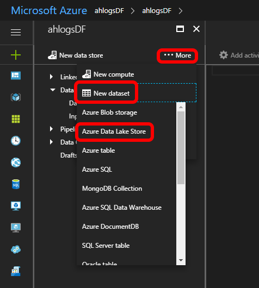Image resolution: width=259 pixels, height=288 pixels.
Task: Click Add activity label text
Action: point(245,55)
